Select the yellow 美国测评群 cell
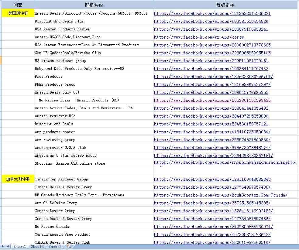This screenshot has height=250, width=299. coord(18,13)
